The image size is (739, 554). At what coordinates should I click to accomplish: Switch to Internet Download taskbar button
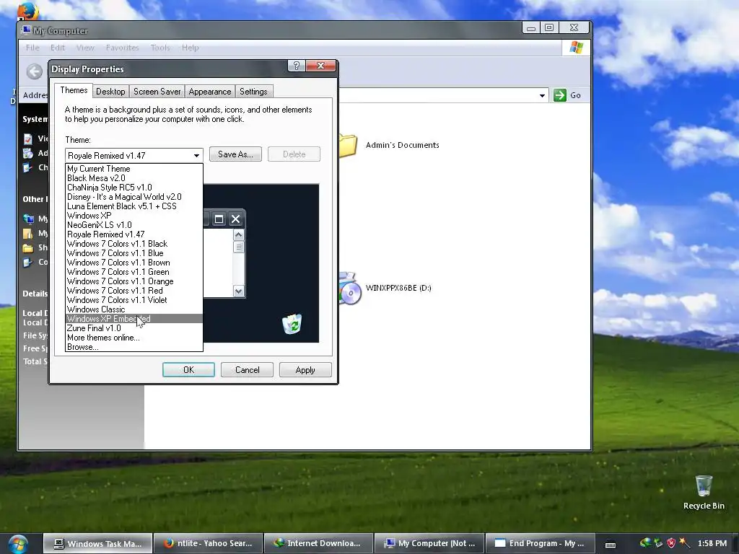tap(318, 544)
